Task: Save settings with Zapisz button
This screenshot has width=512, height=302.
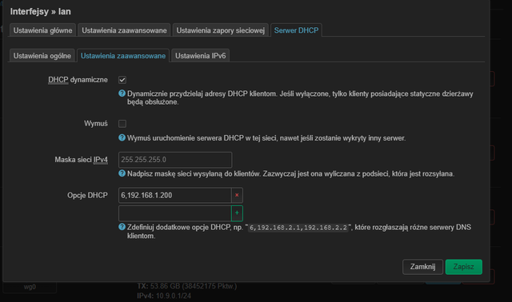Action: point(464,267)
